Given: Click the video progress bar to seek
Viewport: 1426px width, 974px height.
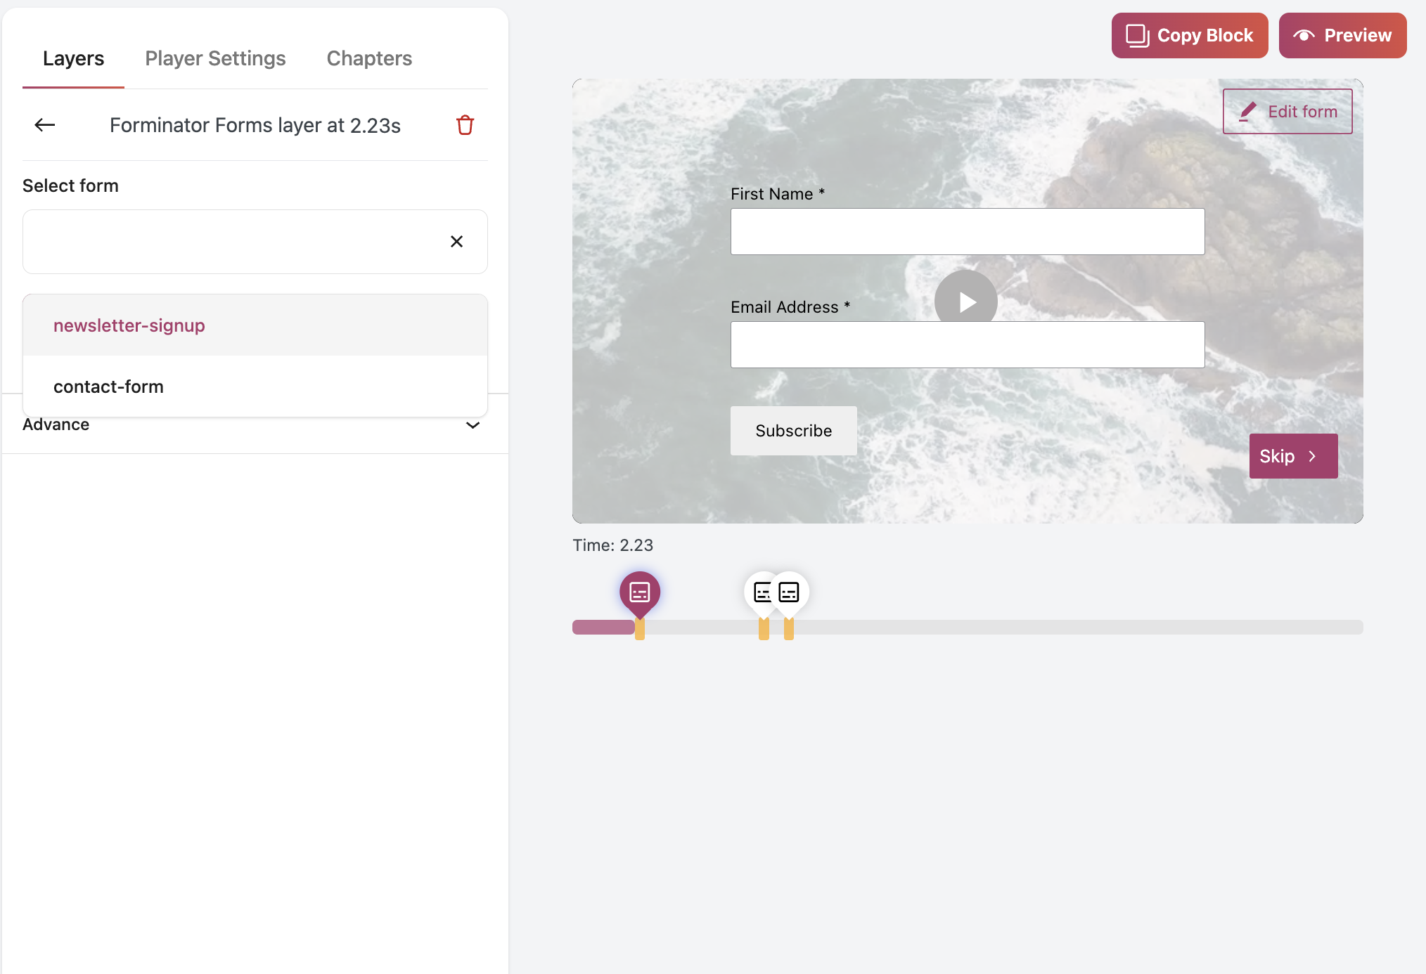Looking at the screenshot, I should tap(1055, 627).
